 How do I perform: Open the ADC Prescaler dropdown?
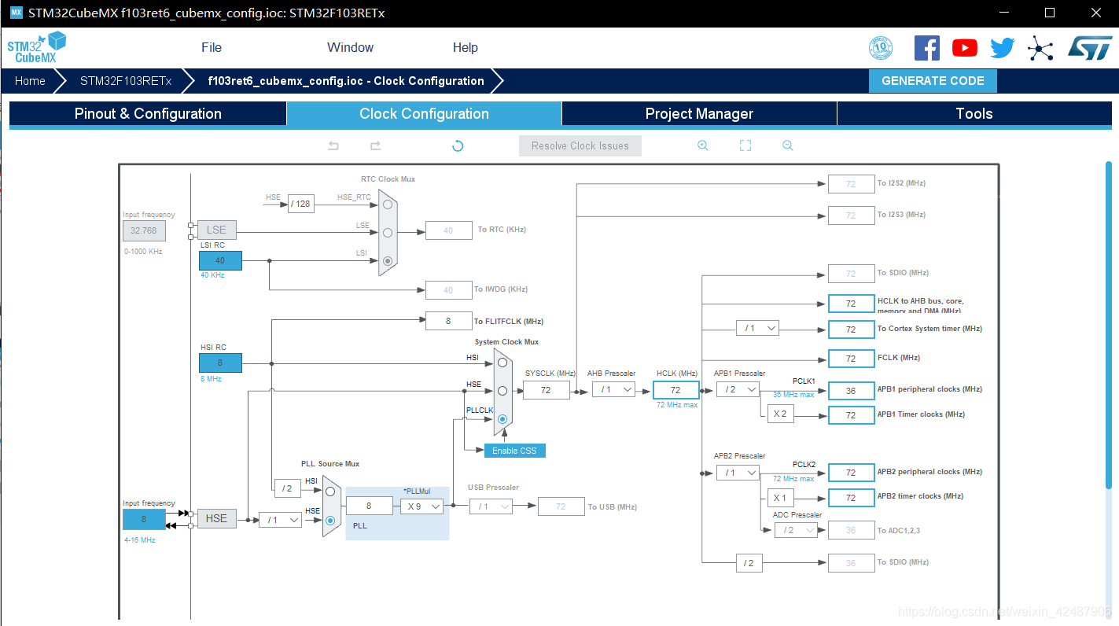795,530
